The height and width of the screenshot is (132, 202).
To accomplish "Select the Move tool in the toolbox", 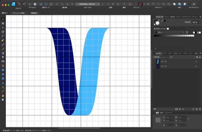I will click(3, 19).
